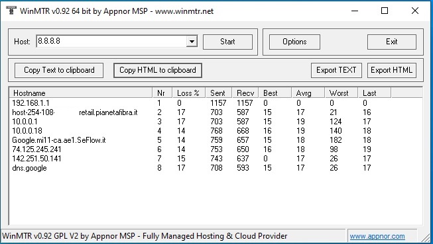Click the Nr column header
This screenshot has width=433, height=244.
tap(162, 93)
